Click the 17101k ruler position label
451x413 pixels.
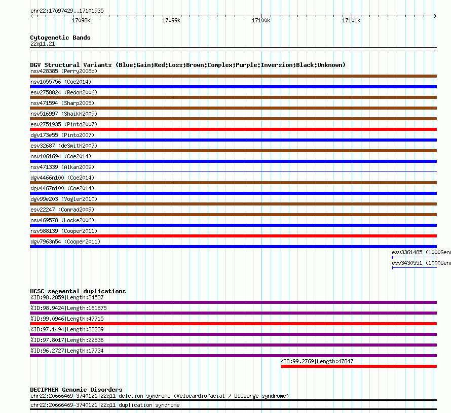click(x=351, y=20)
